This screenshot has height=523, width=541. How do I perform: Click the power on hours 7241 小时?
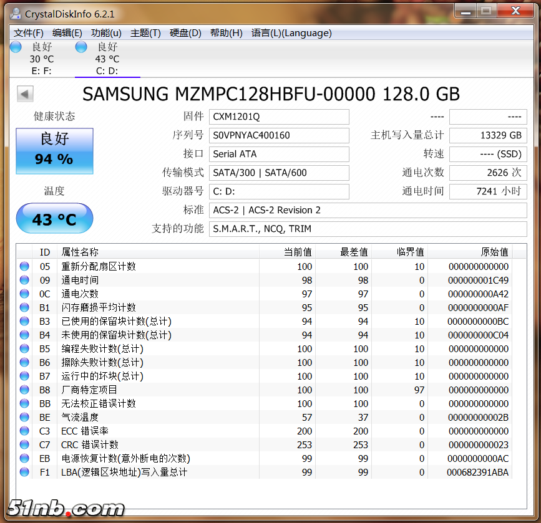click(x=488, y=192)
